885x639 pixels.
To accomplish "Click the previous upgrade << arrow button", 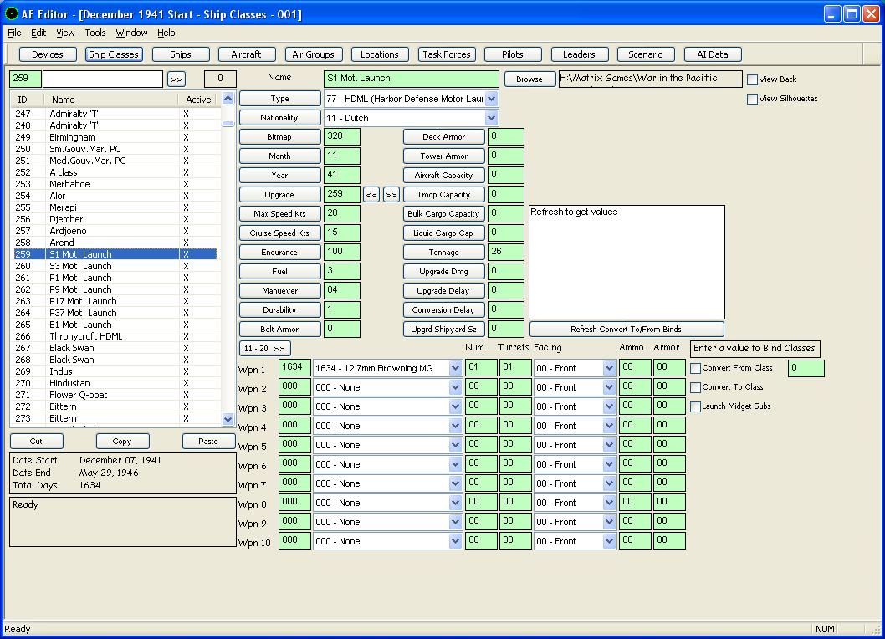I will (371, 195).
